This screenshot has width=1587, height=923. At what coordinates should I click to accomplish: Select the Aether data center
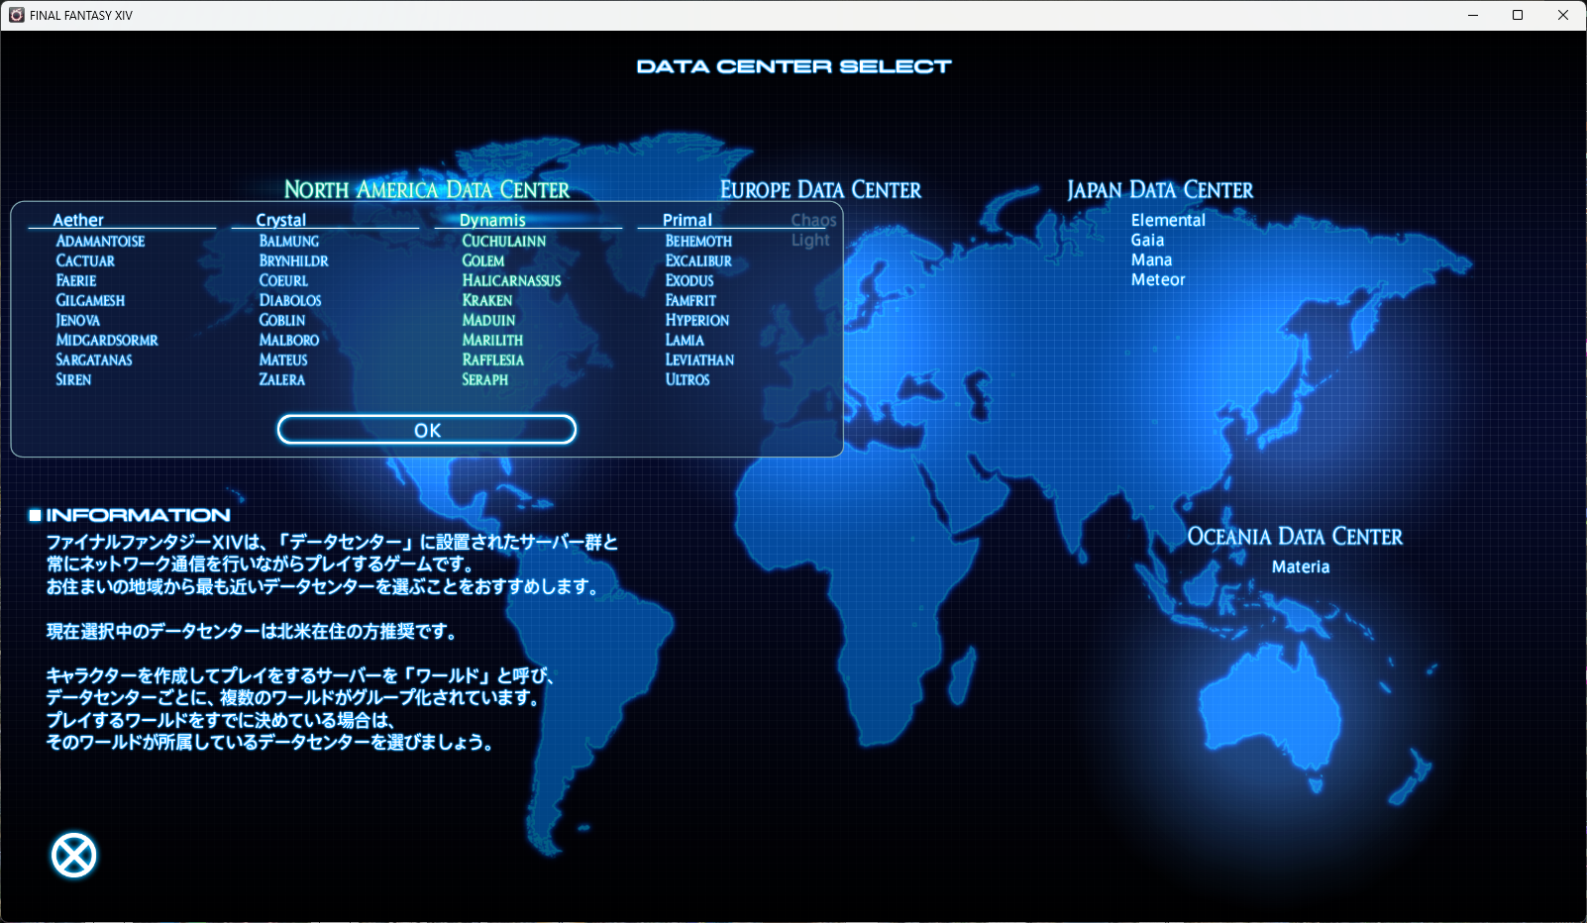(x=78, y=220)
